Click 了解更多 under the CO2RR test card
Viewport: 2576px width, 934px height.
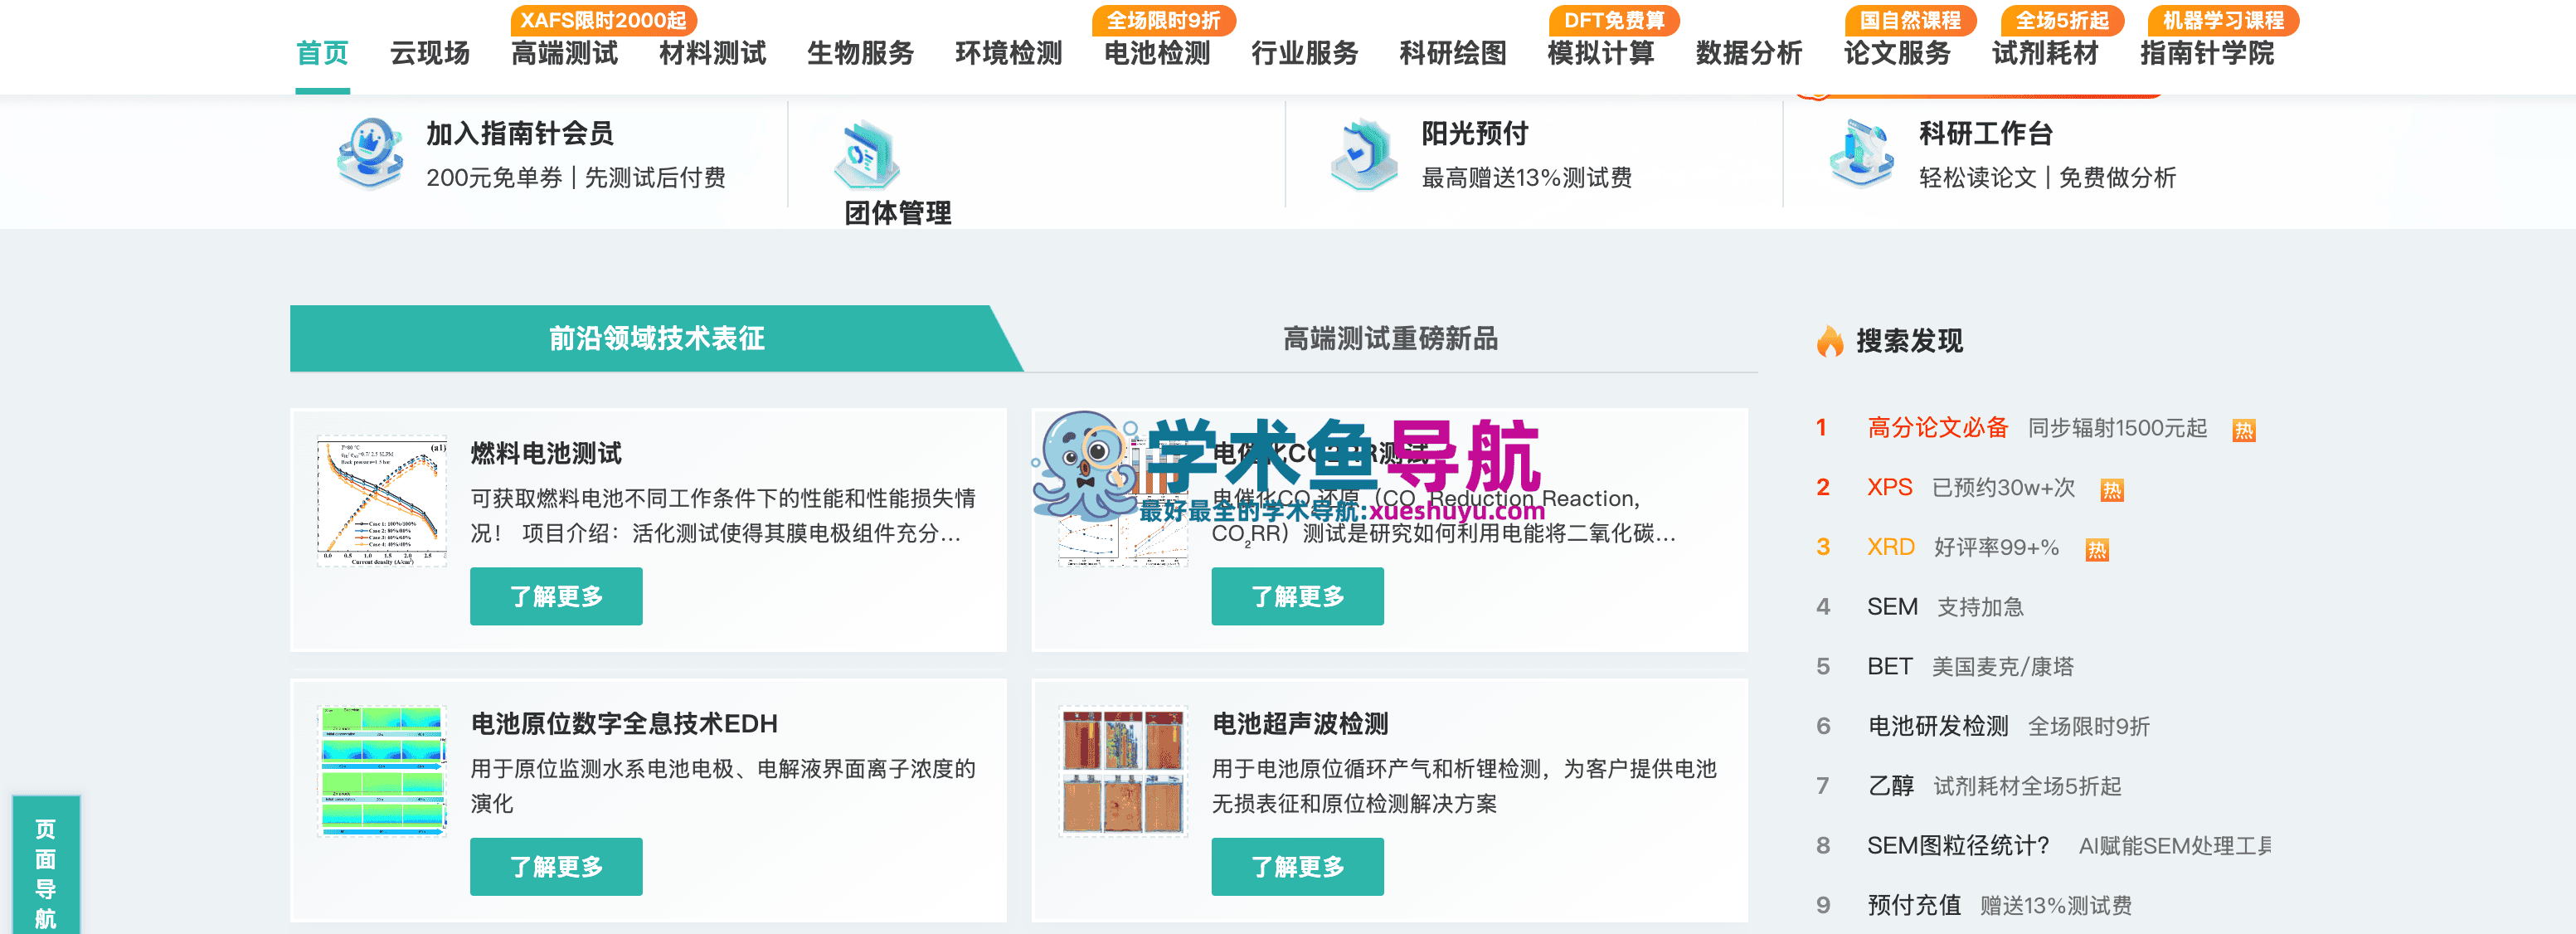click(x=1297, y=597)
